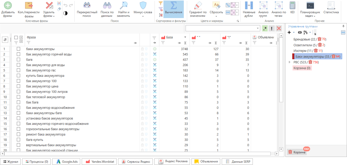The height and width of the screenshot is (165, 347).
Task: Tick checkbox for бак аккумулятор для воды
Action: tap(18, 65)
